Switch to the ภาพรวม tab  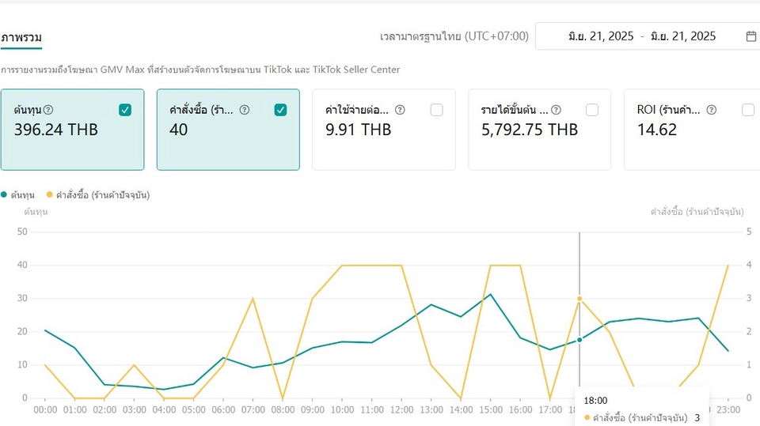(x=21, y=37)
